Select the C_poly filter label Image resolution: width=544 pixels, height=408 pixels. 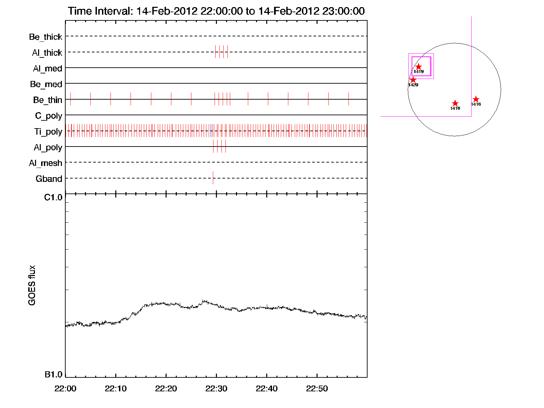click(x=48, y=116)
